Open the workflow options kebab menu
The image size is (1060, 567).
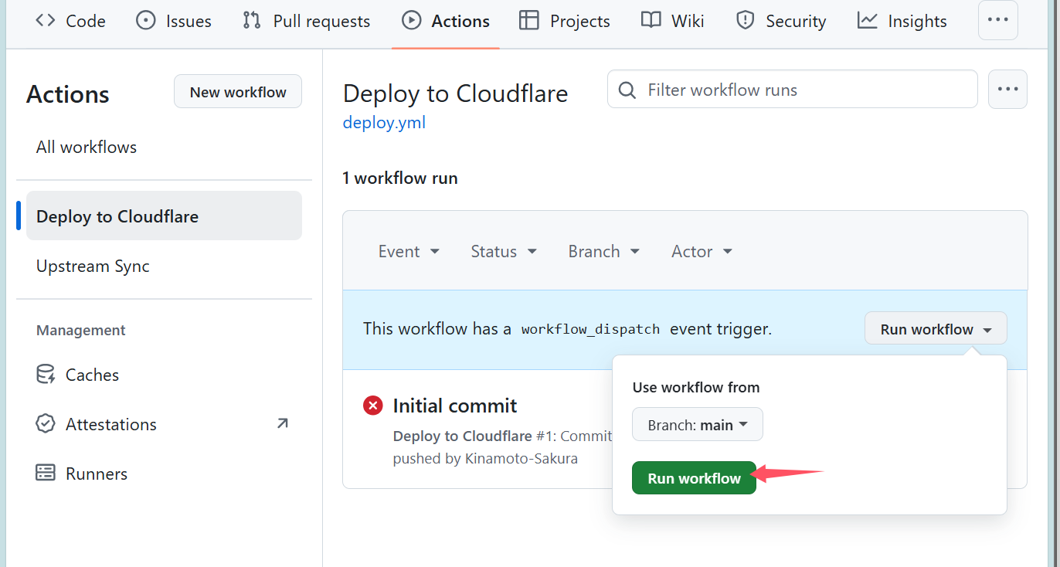[x=1007, y=89]
